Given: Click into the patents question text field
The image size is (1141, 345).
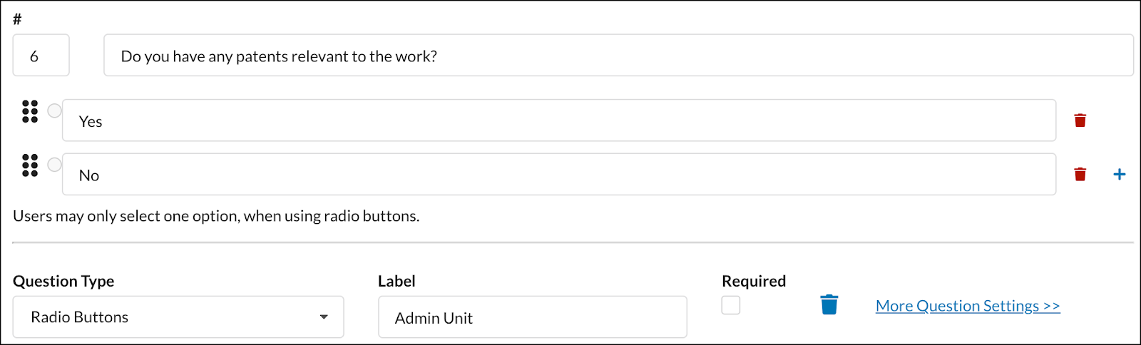Looking at the screenshot, I should click(x=618, y=56).
